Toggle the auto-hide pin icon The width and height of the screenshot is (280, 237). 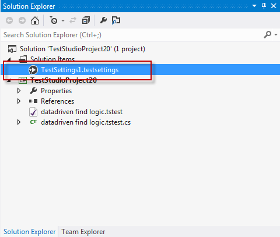pos(264,6)
